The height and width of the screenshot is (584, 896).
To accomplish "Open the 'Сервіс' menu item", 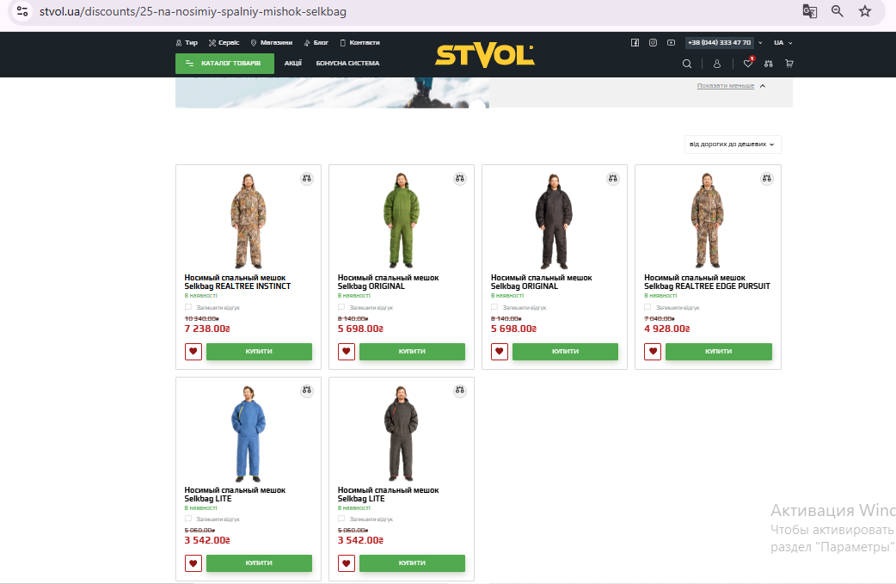I will pyautogui.click(x=224, y=43).
